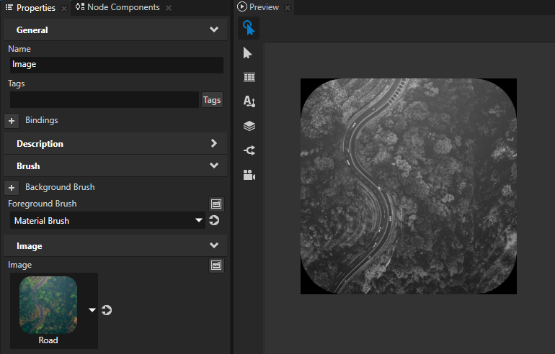Add a binding with the plus button

pos(12,121)
